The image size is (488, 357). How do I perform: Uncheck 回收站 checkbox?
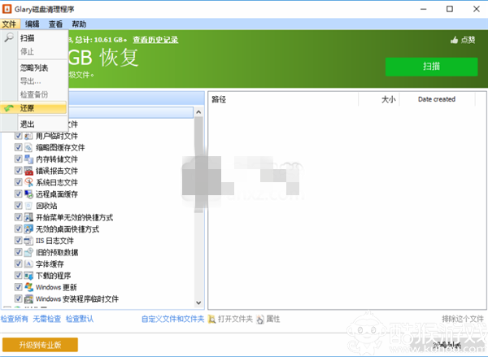(x=18, y=206)
